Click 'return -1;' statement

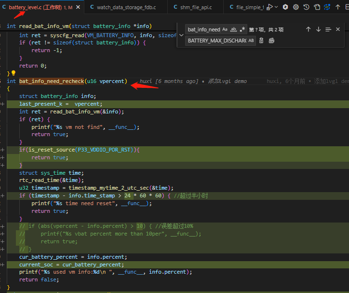[47, 50]
